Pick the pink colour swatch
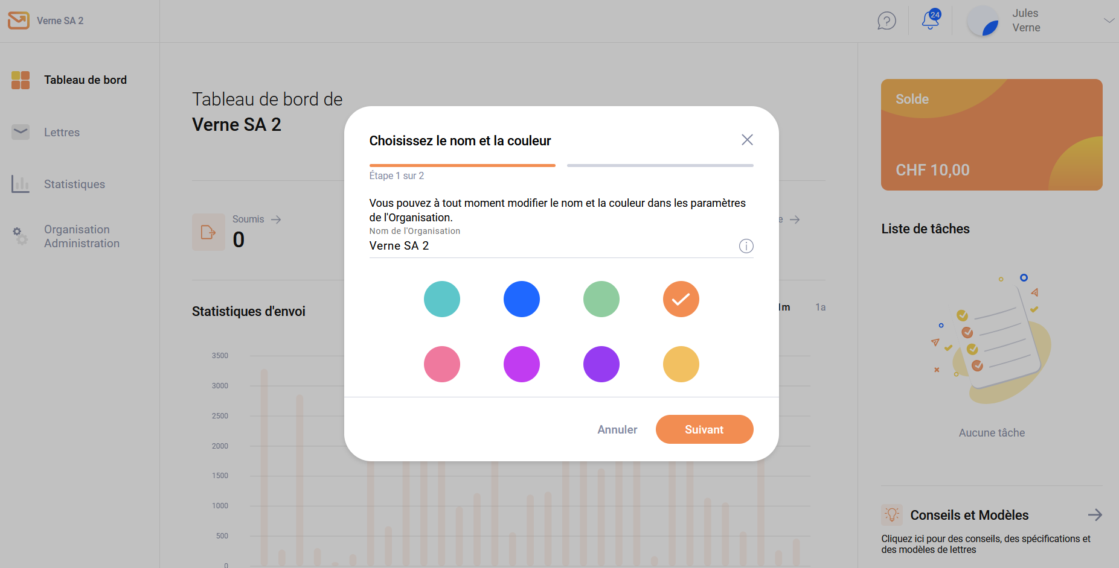The width and height of the screenshot is (1119, 568). (441, 364)
